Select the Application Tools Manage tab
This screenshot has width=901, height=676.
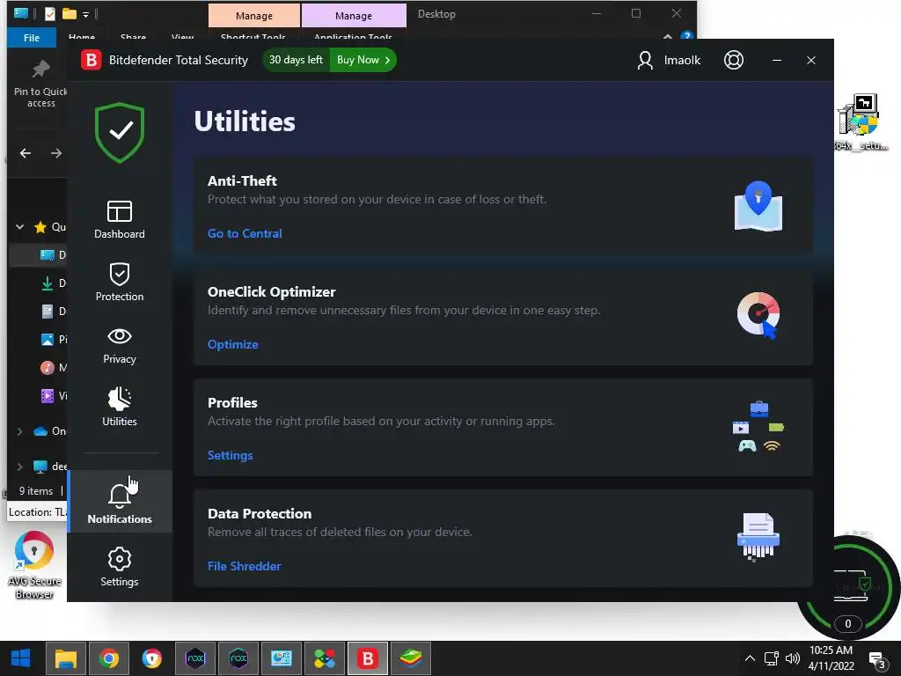[x=354, y=16]
